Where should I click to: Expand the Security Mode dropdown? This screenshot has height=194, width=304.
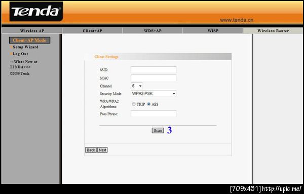(x=154, y=93)
